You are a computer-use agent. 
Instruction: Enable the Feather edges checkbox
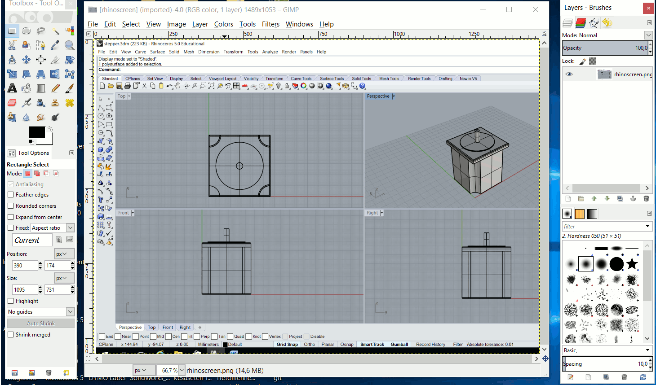[11, 195]
